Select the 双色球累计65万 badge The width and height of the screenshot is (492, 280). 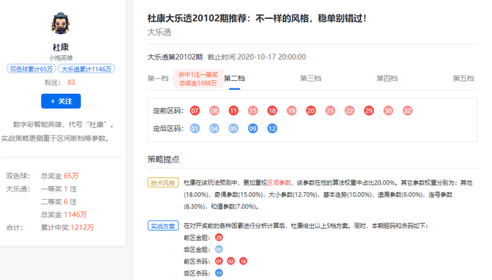point(31,69)
